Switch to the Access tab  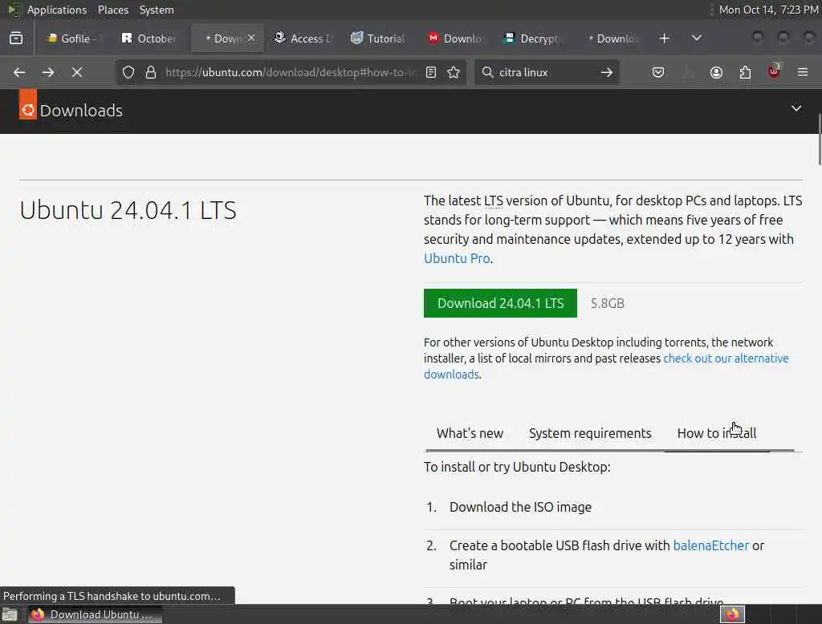(304, 38)
